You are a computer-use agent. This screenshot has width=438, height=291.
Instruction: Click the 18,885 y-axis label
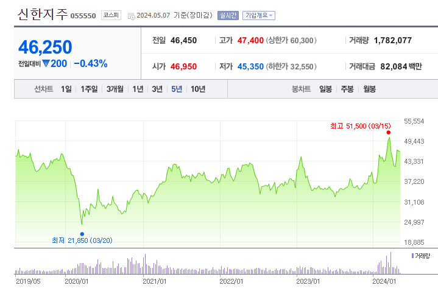tap(414, 242)
